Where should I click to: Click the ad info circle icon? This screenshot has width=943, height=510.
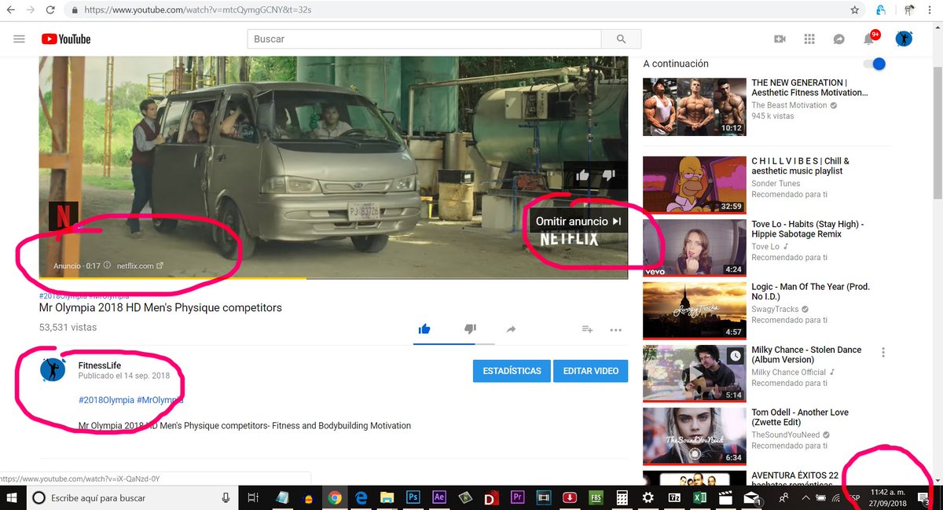(107, 266)
